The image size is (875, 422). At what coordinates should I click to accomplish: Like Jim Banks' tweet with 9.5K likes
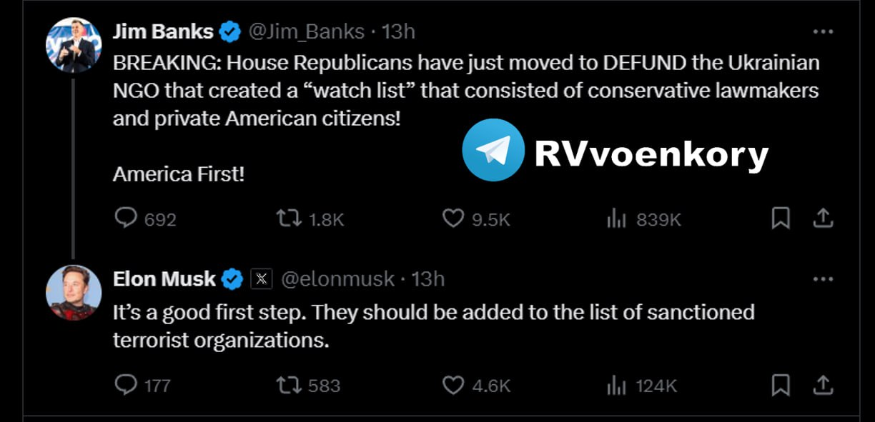click(453, 218)
